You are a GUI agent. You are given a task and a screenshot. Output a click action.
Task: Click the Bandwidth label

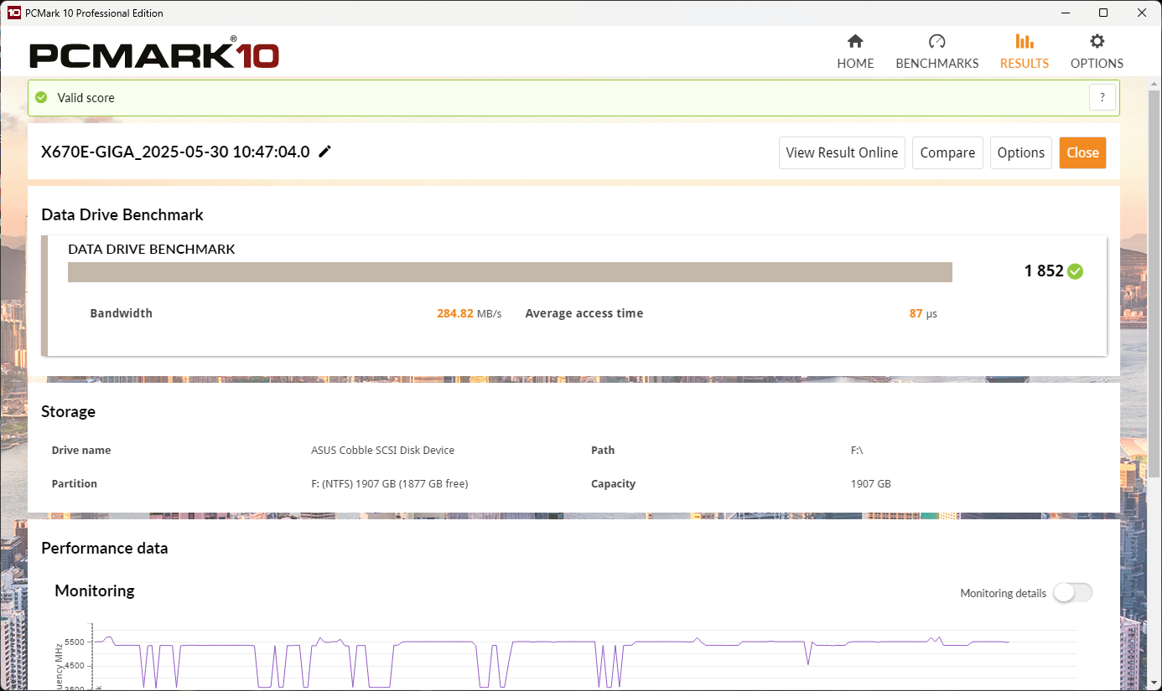(122, 313)
